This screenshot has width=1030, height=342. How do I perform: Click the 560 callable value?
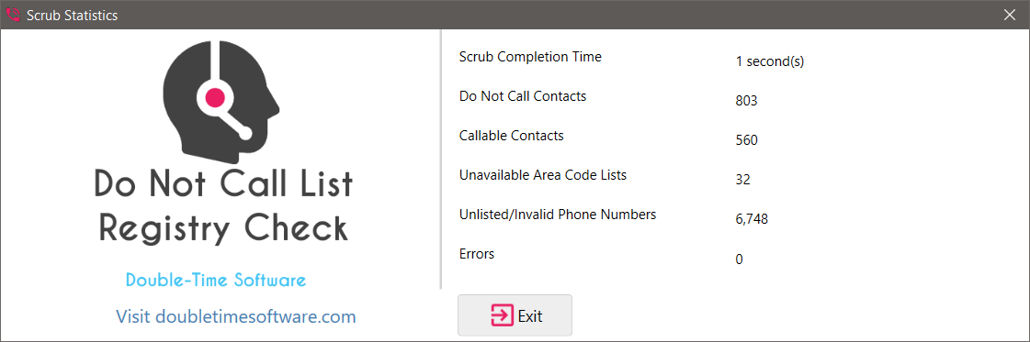click(x=747, y=140)
